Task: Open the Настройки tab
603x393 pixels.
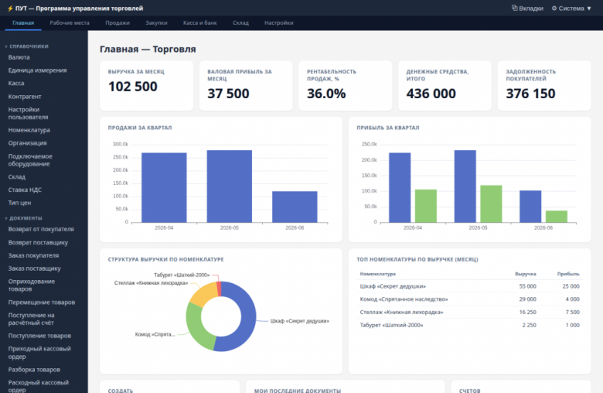Action: (x=279, y=22)
